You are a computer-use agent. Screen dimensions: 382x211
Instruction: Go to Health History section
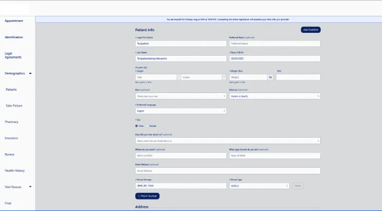coord(15,171)
